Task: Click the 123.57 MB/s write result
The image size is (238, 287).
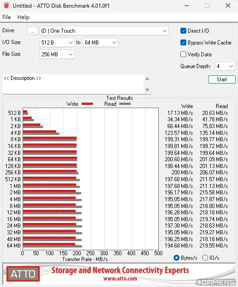Action: 179,133
